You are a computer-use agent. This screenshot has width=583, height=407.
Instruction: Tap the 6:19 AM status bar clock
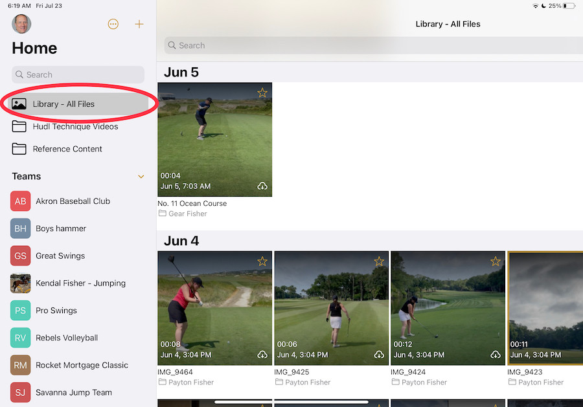tap(19, 6)
